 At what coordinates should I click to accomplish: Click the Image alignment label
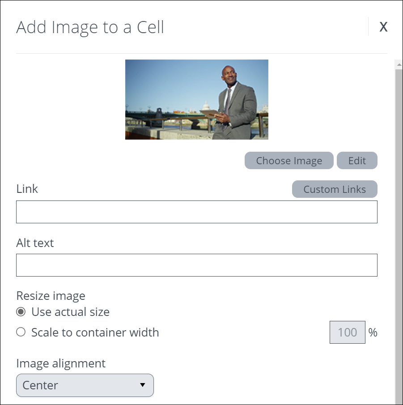61,363
